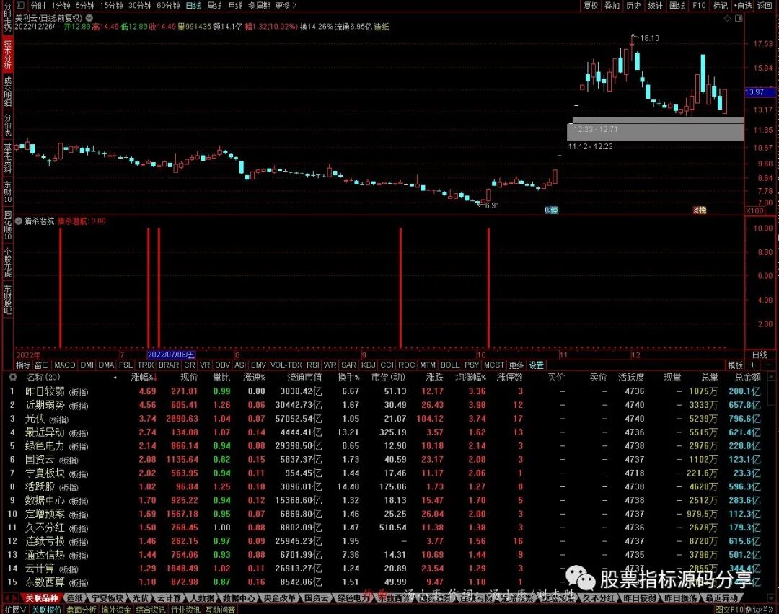This screenshot has height=614, width=779.
Task: Sort the table by the 现价 column
Action: click(x=189, y=377)
